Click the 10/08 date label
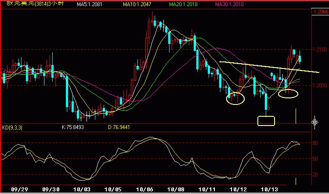This screenshot has height=194, width=329. (x=176, y=190)
